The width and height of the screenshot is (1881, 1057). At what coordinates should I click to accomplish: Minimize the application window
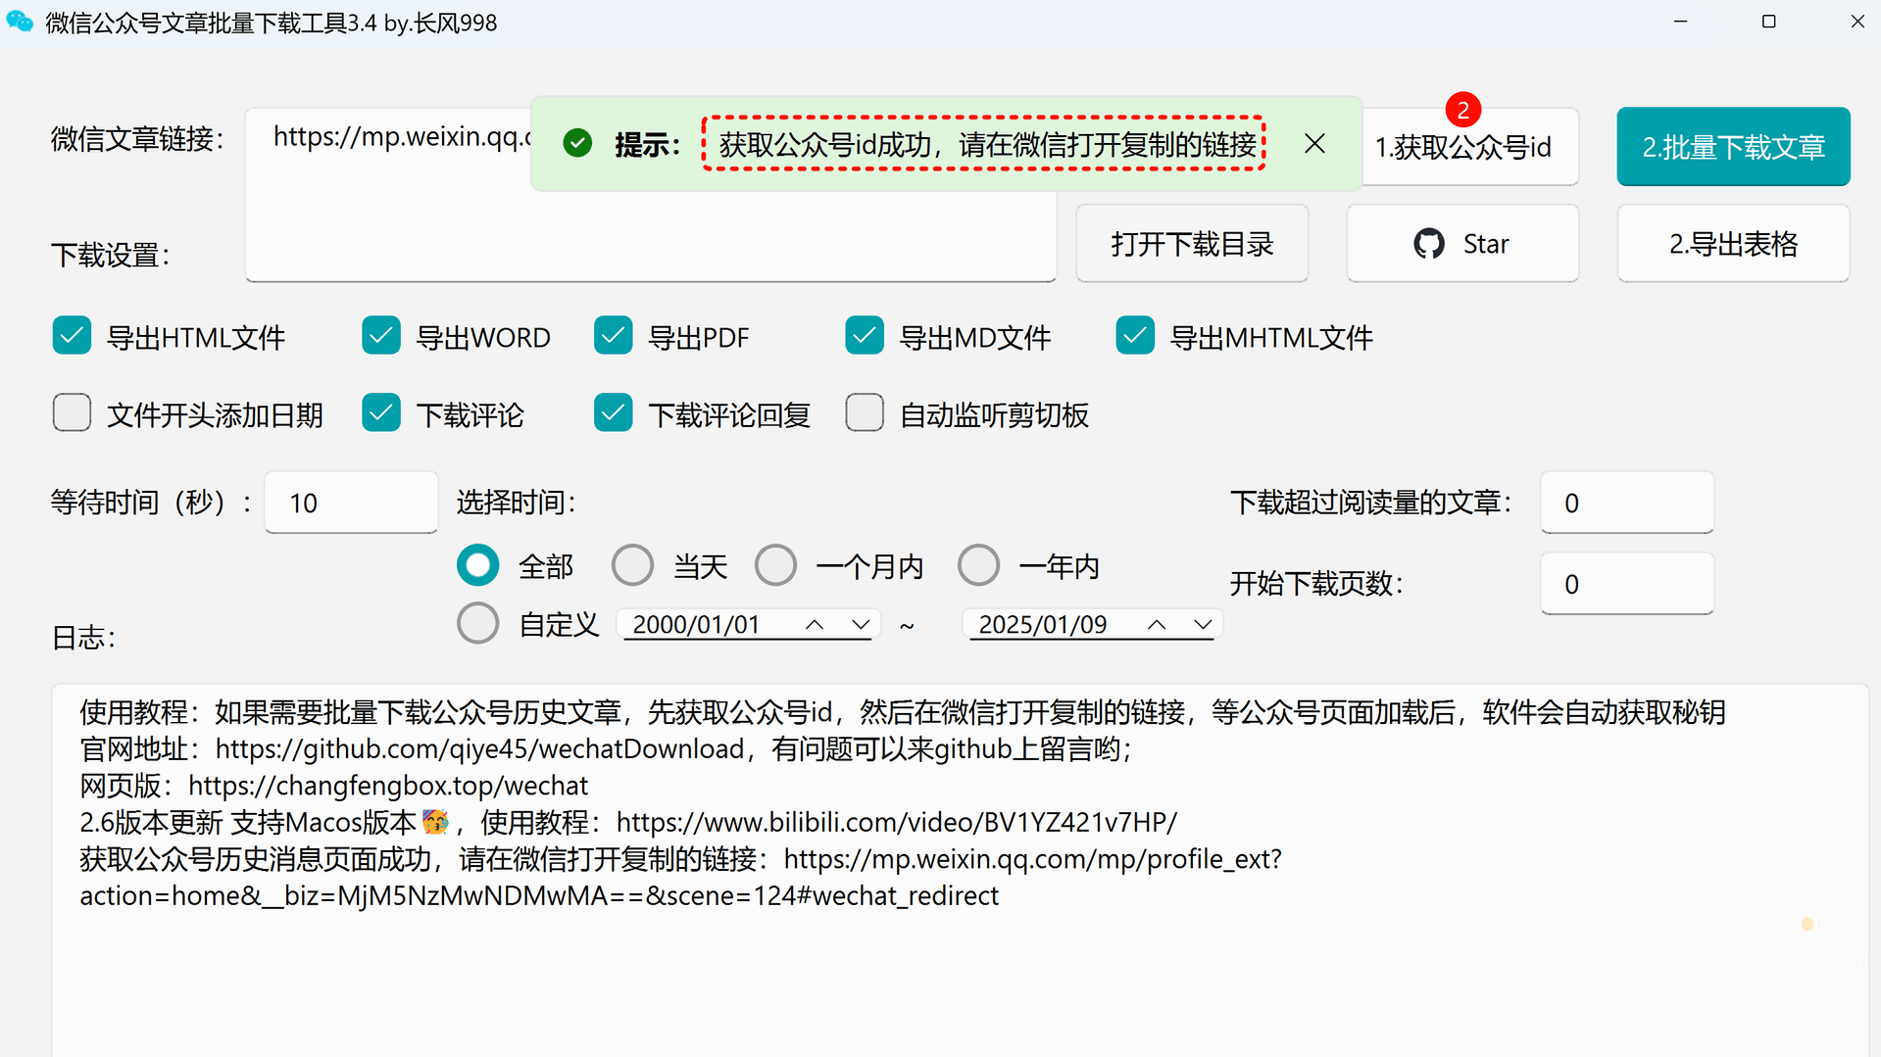(1680, 22)
